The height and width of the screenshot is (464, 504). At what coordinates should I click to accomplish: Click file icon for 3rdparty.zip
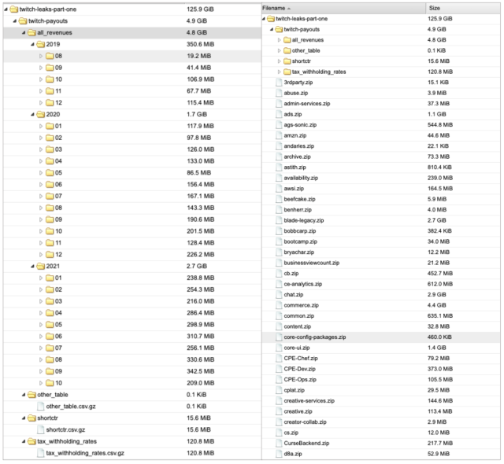point(279,83)
